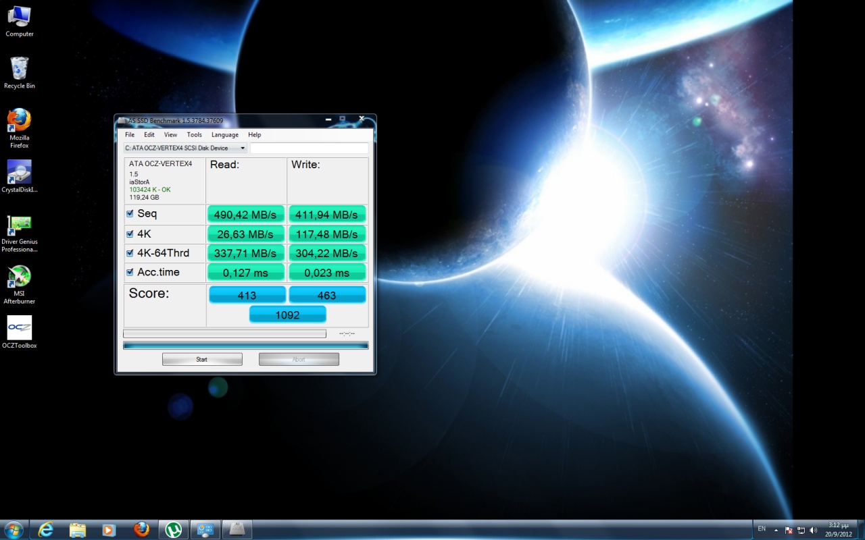Click the 119,24 GB capacity text
Viewport: 865px width, 540px height.
[144, 198]
